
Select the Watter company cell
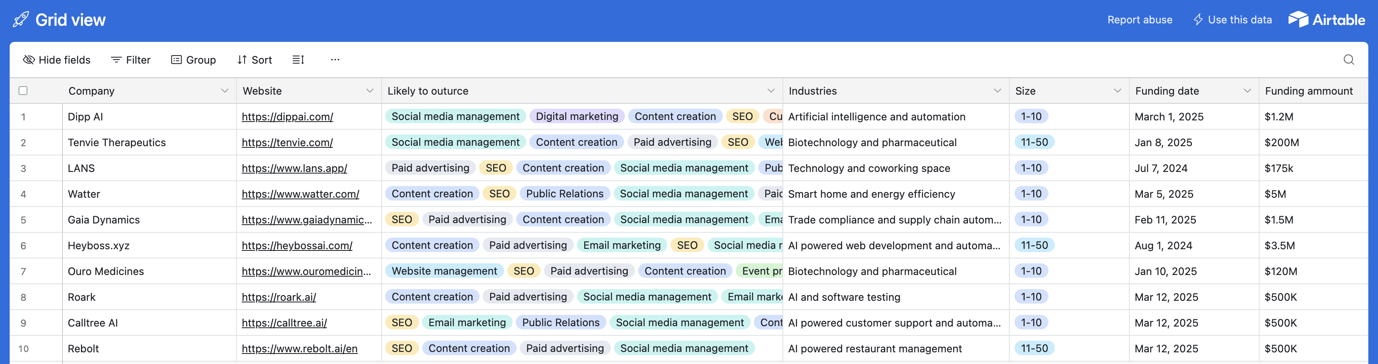(149, 194)
